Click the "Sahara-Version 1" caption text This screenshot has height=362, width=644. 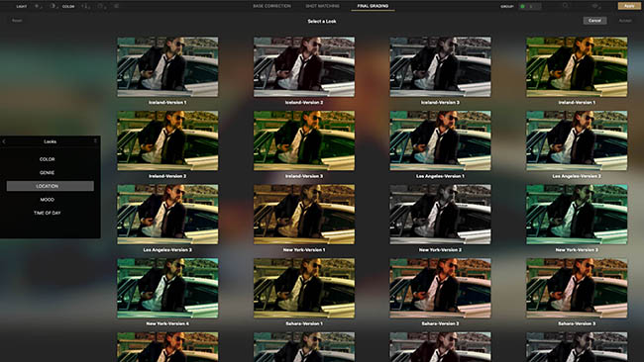pos(304,323)
